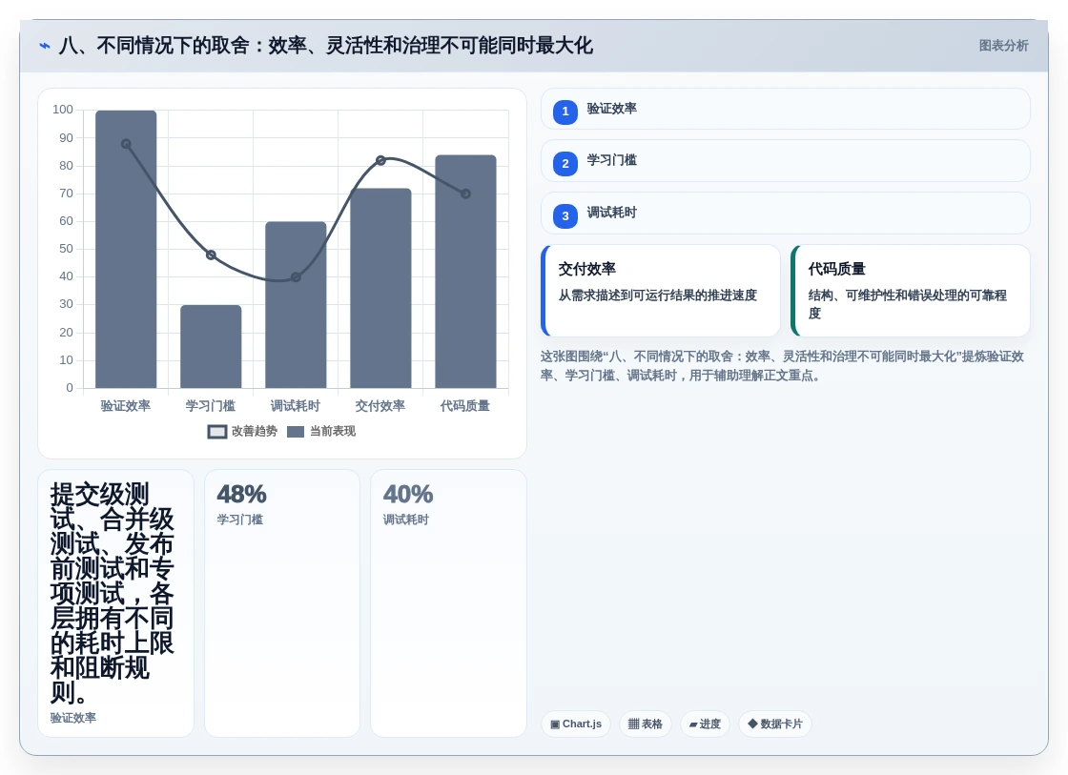
Task: Click the 进度 tag
Action: point(705,724)
